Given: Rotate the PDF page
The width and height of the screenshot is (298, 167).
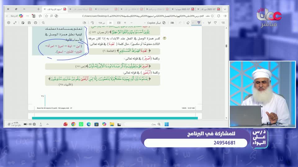Looking at the screenshot, I should pos(93,23).
